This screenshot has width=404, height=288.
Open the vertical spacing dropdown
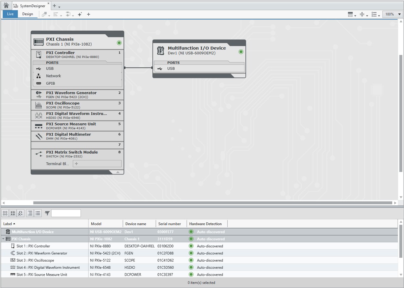pos(363,14)
